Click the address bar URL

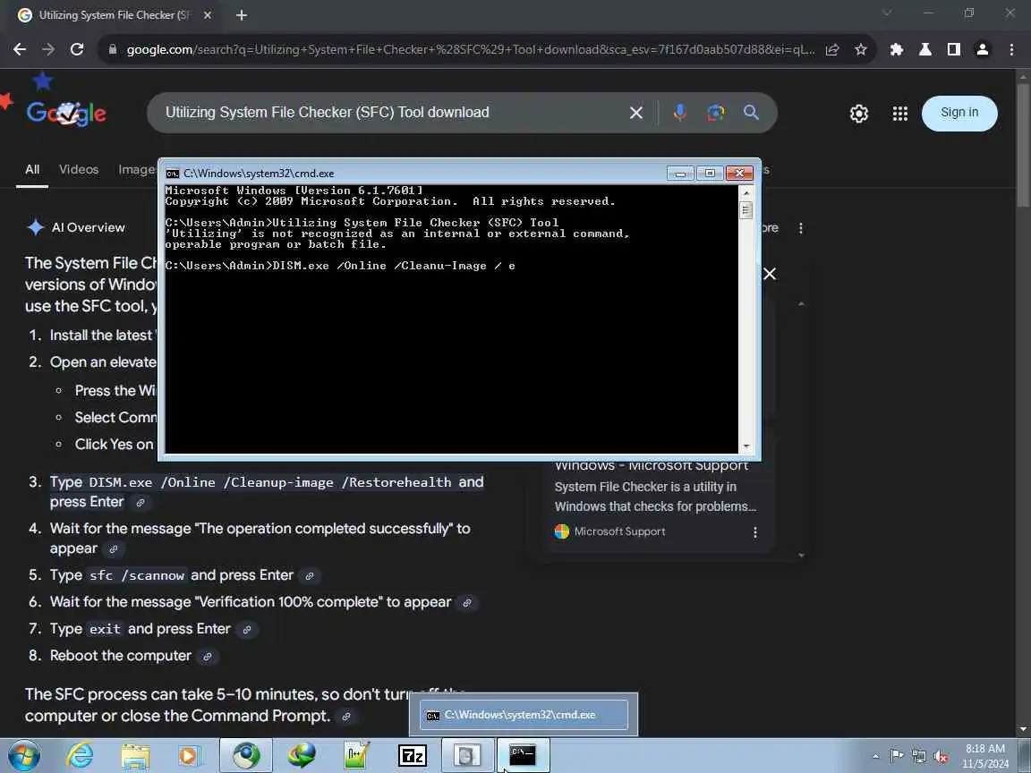tap(470, 49)
